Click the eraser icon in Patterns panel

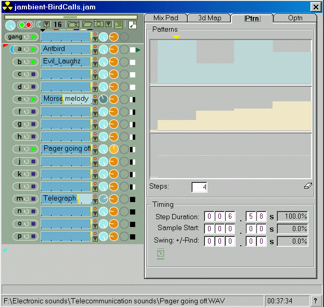pyautogui.click(x=307, y=186)
